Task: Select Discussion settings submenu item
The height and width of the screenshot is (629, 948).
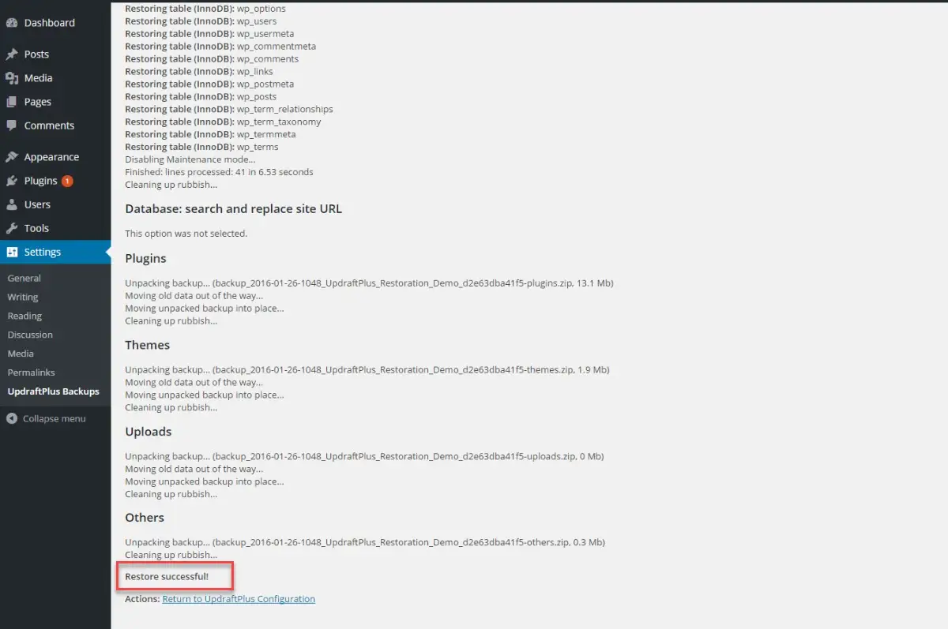Action: 30,335
